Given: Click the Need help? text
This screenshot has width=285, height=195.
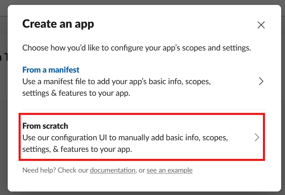Looking at the screenshot, I should [x=39, y=170].
